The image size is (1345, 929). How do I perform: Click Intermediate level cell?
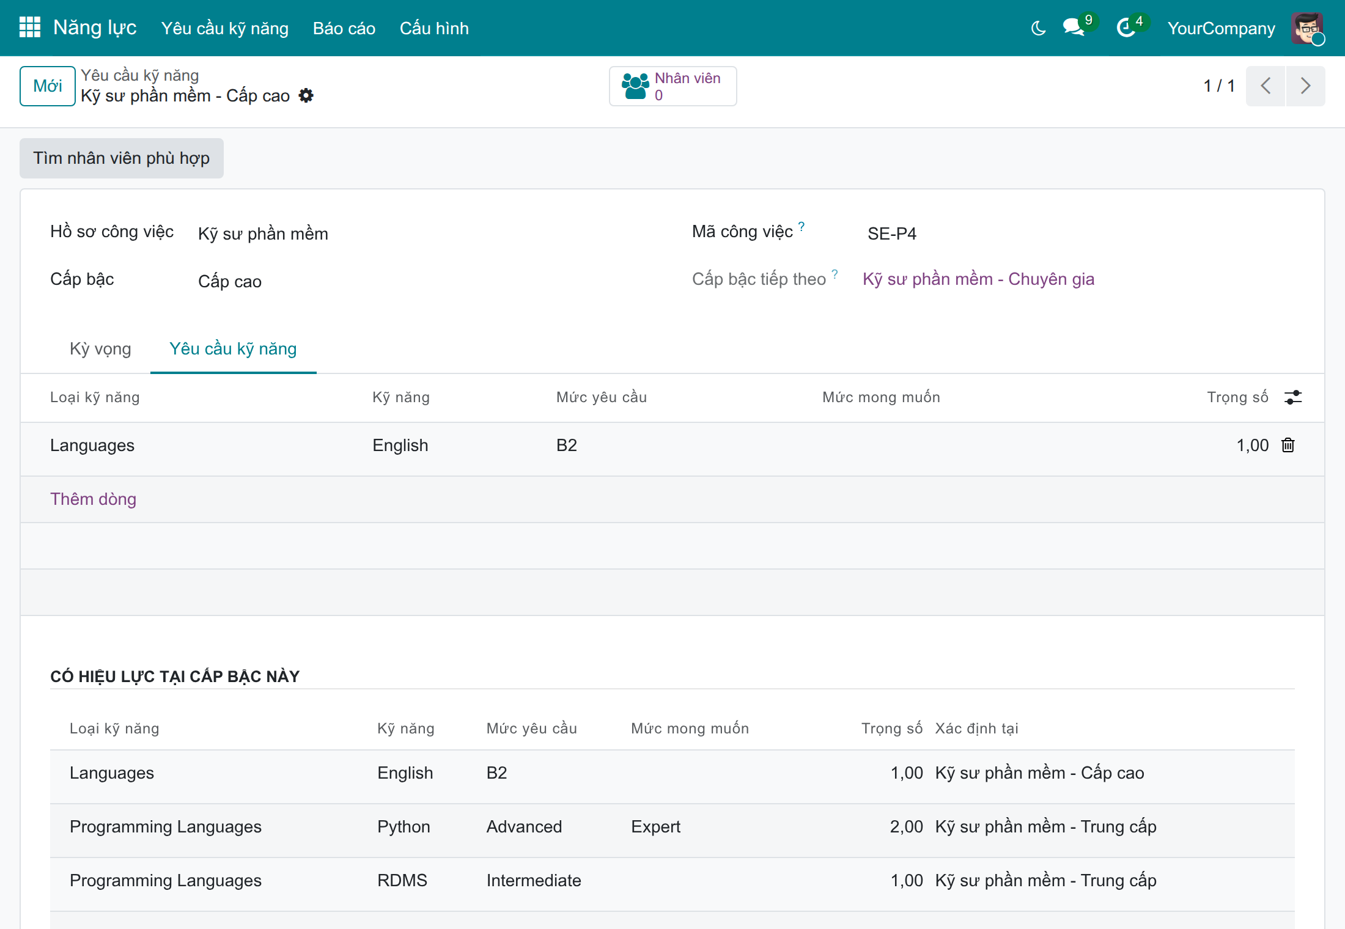[x=534, y=881]
